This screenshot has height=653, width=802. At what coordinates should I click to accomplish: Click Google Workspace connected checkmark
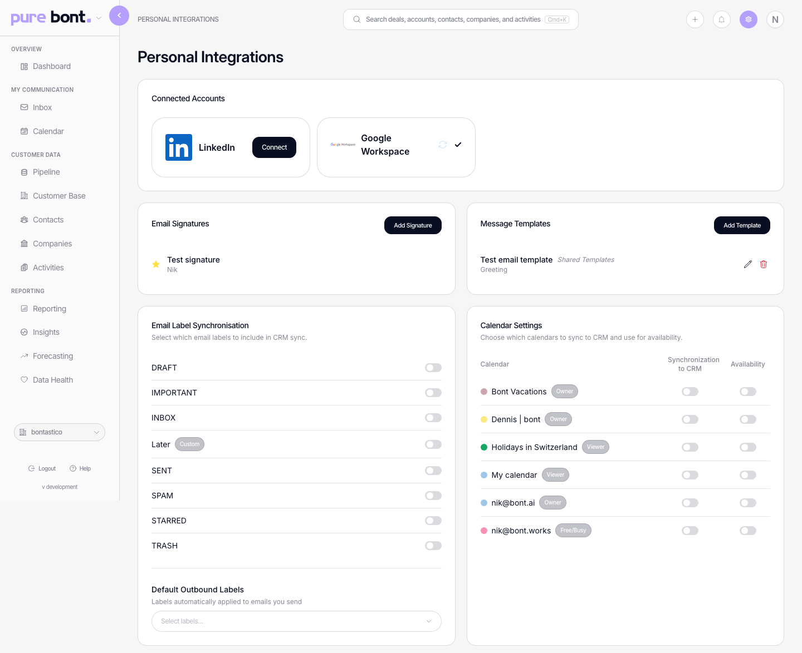(458, 145)
